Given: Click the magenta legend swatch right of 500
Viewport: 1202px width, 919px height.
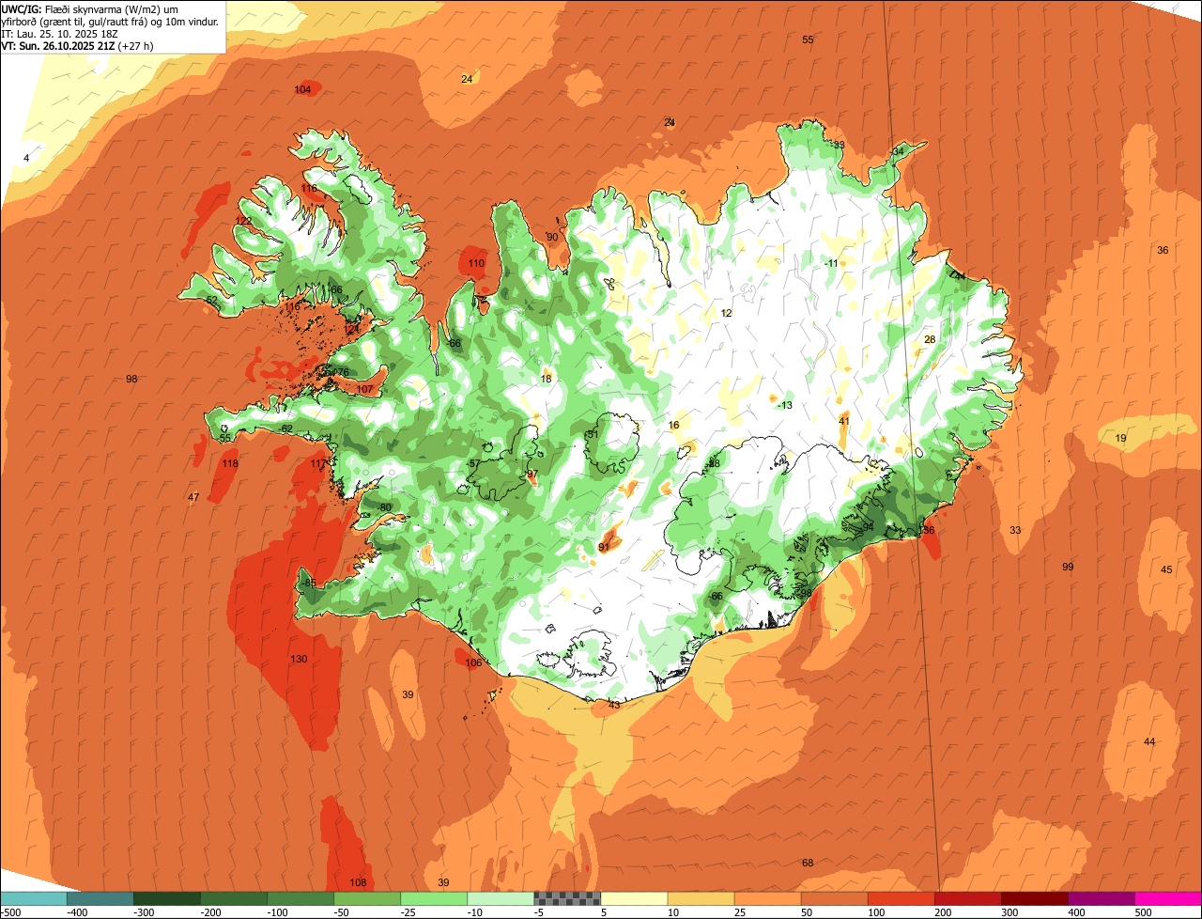Looking at the screenshot, I should (1168, 898).
